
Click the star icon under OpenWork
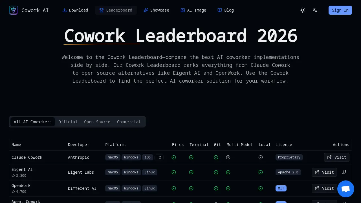[x=13, y=192]
